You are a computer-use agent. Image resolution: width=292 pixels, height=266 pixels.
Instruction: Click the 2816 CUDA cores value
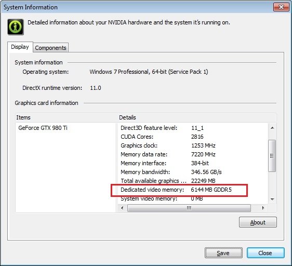pyautogui.click(x=197, y=137)
